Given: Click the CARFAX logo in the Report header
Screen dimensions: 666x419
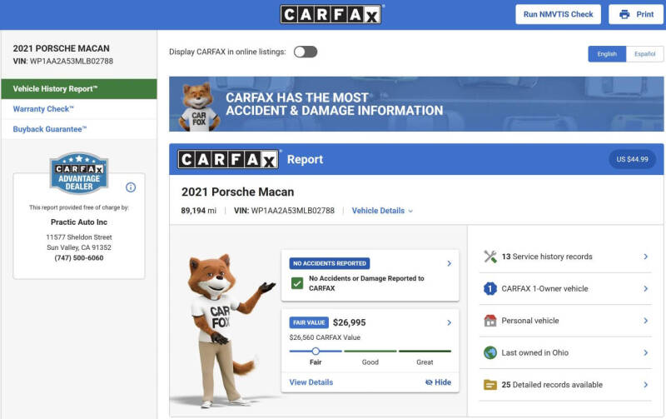Looking at the screenshot, I should pyautogui.click(x=228, y=159).
